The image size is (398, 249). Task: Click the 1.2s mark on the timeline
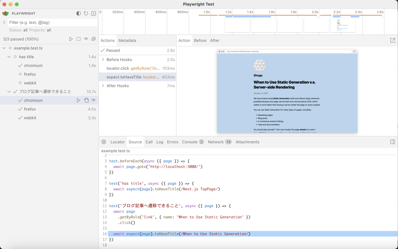(x=228, y=12)
